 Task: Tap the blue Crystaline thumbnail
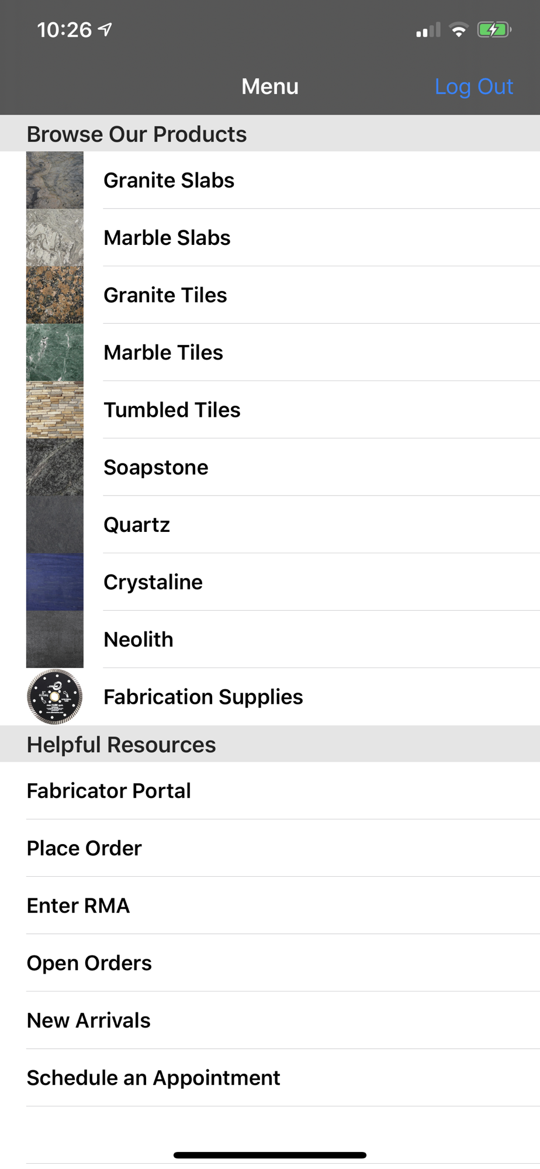tap(55, 582)
